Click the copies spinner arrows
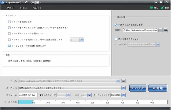The height and width of the screenshot is (110, 171). pos(89,95)
